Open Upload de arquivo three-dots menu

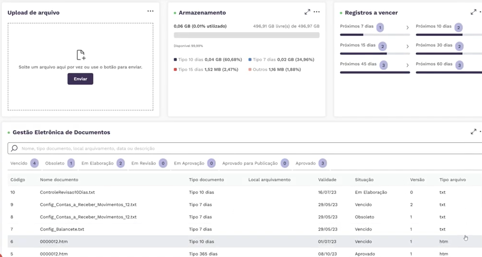(x=150, y=11)
